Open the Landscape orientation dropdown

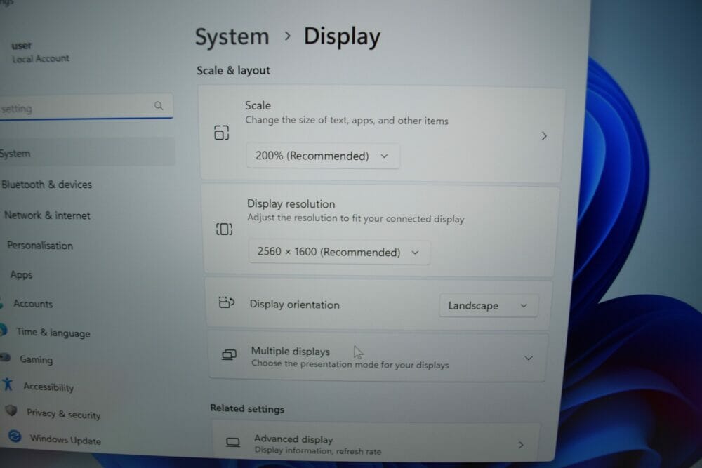click(x=489, y=306)
